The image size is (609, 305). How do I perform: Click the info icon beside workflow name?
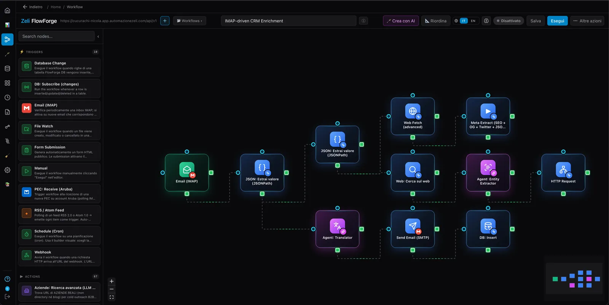[x=363, y=21]
